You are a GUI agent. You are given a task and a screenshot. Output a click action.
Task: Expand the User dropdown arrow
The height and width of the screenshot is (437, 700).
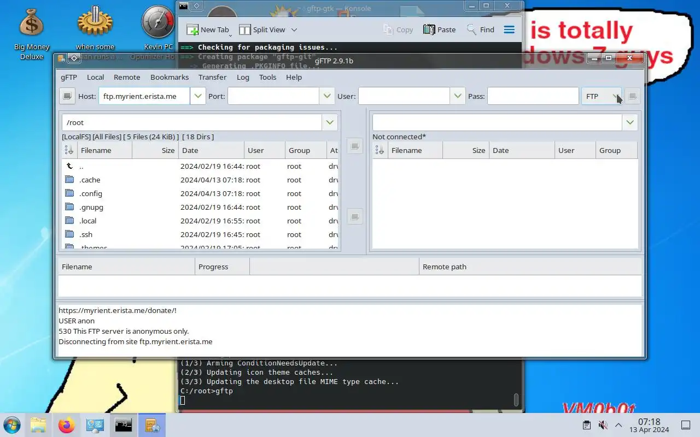[457, 96]
